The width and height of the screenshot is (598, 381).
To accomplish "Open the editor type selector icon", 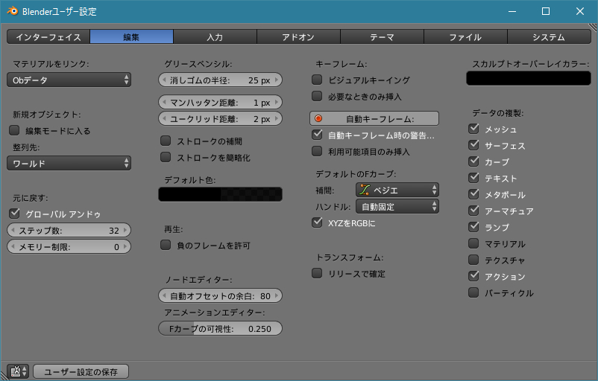I will pos(17,371).
